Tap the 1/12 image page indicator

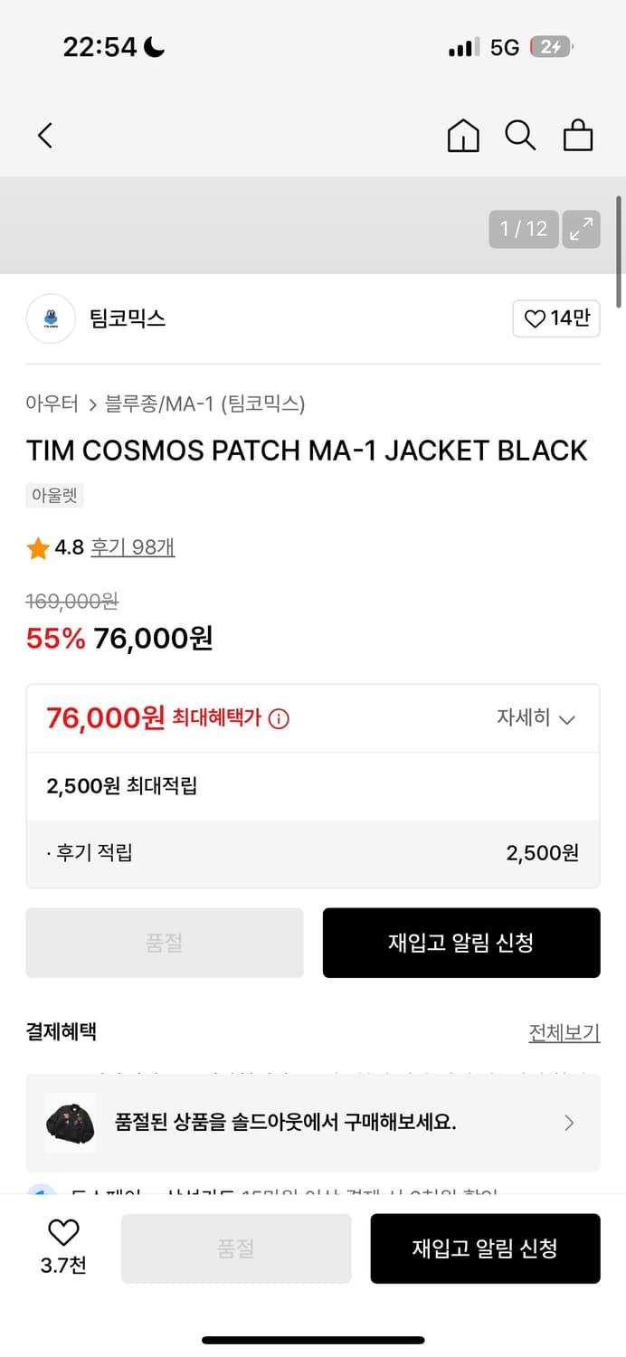(x=523, y=230)
